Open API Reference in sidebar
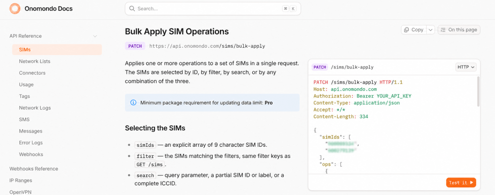The width and height of the screenshot is (495, 195). point(26,36)
